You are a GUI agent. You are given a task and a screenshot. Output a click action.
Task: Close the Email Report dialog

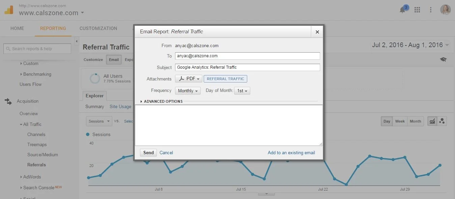tap(317, 32)
